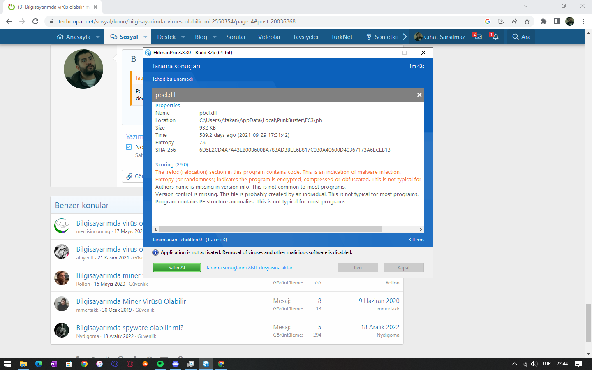Open the Ara search in forum navbar
This screenshot has width=592, height=370.
(x=521, y=37)
